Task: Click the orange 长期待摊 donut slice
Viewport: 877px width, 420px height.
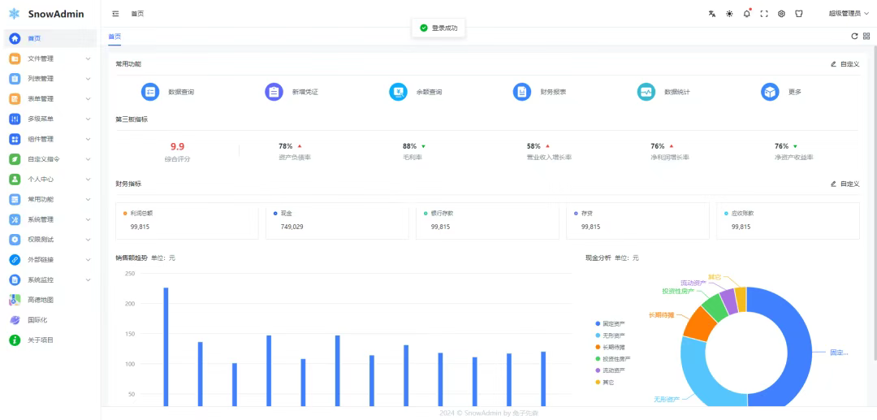Action: click(698, 322)
